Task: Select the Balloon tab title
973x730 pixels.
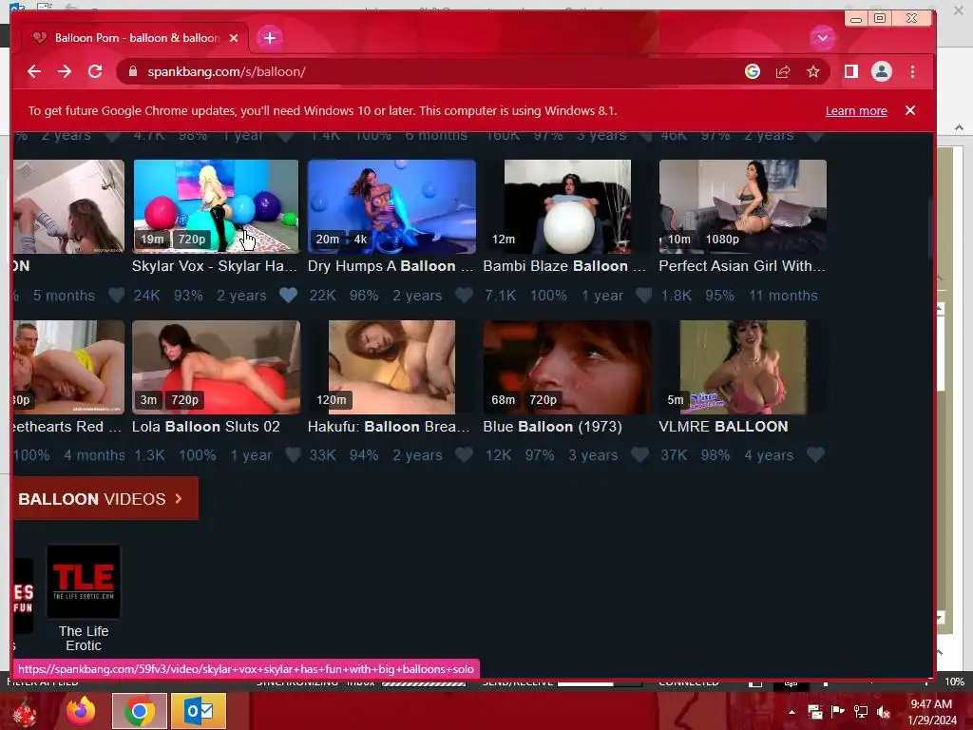Action: click(137, 38)
